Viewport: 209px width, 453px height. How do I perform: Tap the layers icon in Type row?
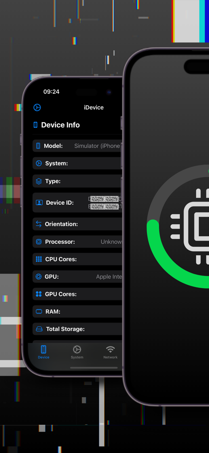[39, 181]
